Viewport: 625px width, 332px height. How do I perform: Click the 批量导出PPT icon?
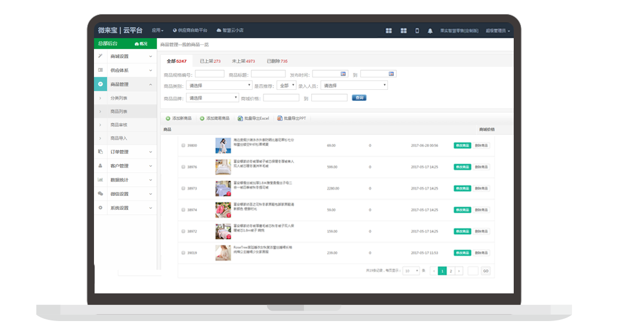[280, 118]
